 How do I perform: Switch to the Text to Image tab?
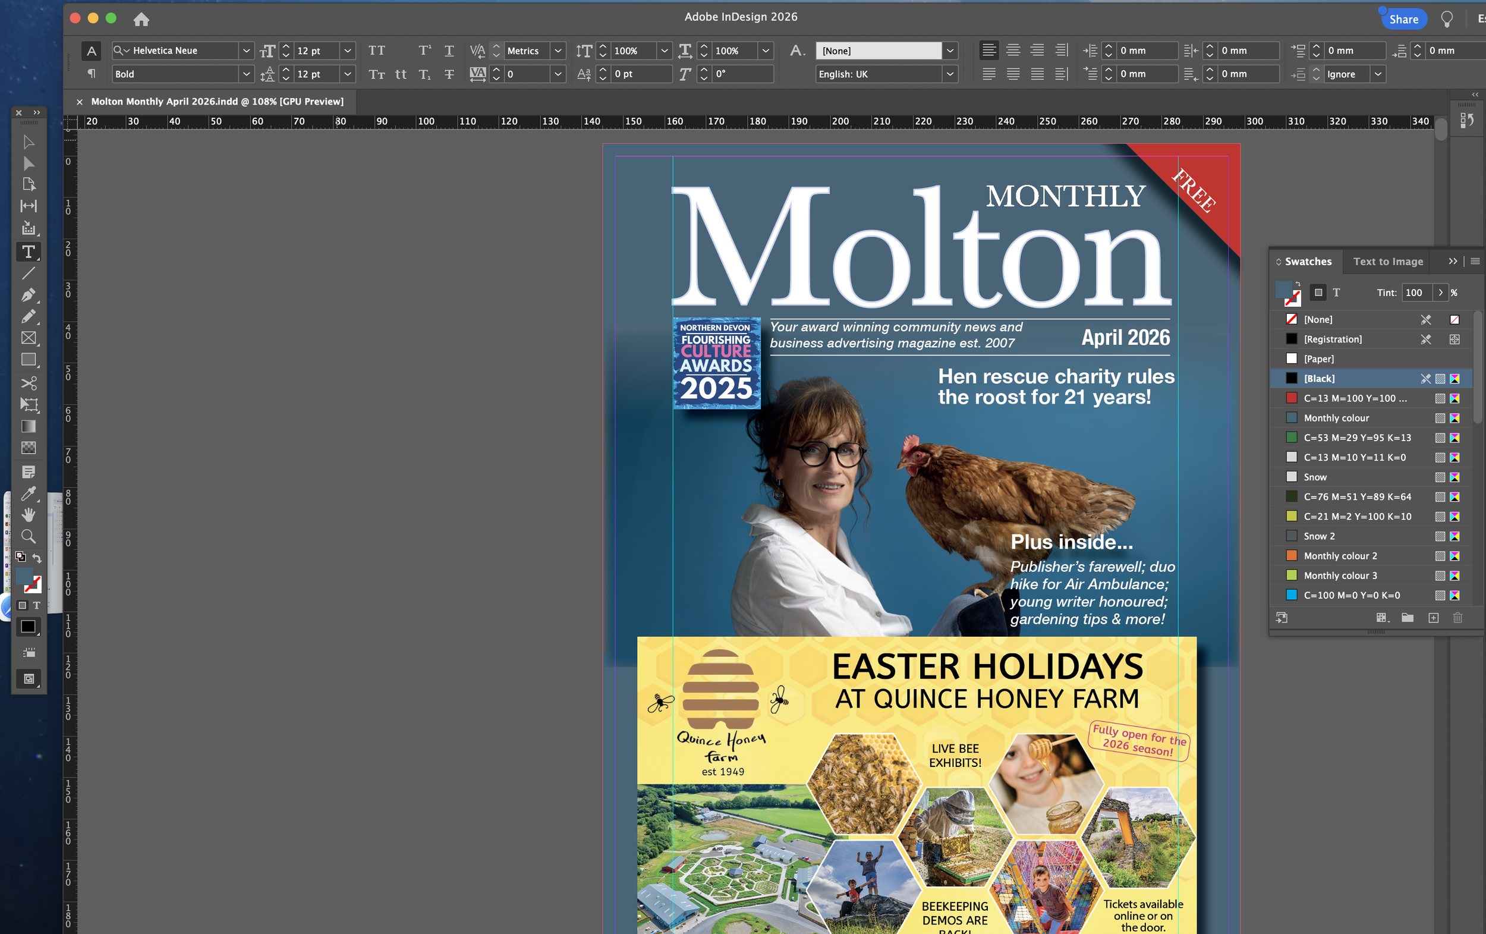1387,261
